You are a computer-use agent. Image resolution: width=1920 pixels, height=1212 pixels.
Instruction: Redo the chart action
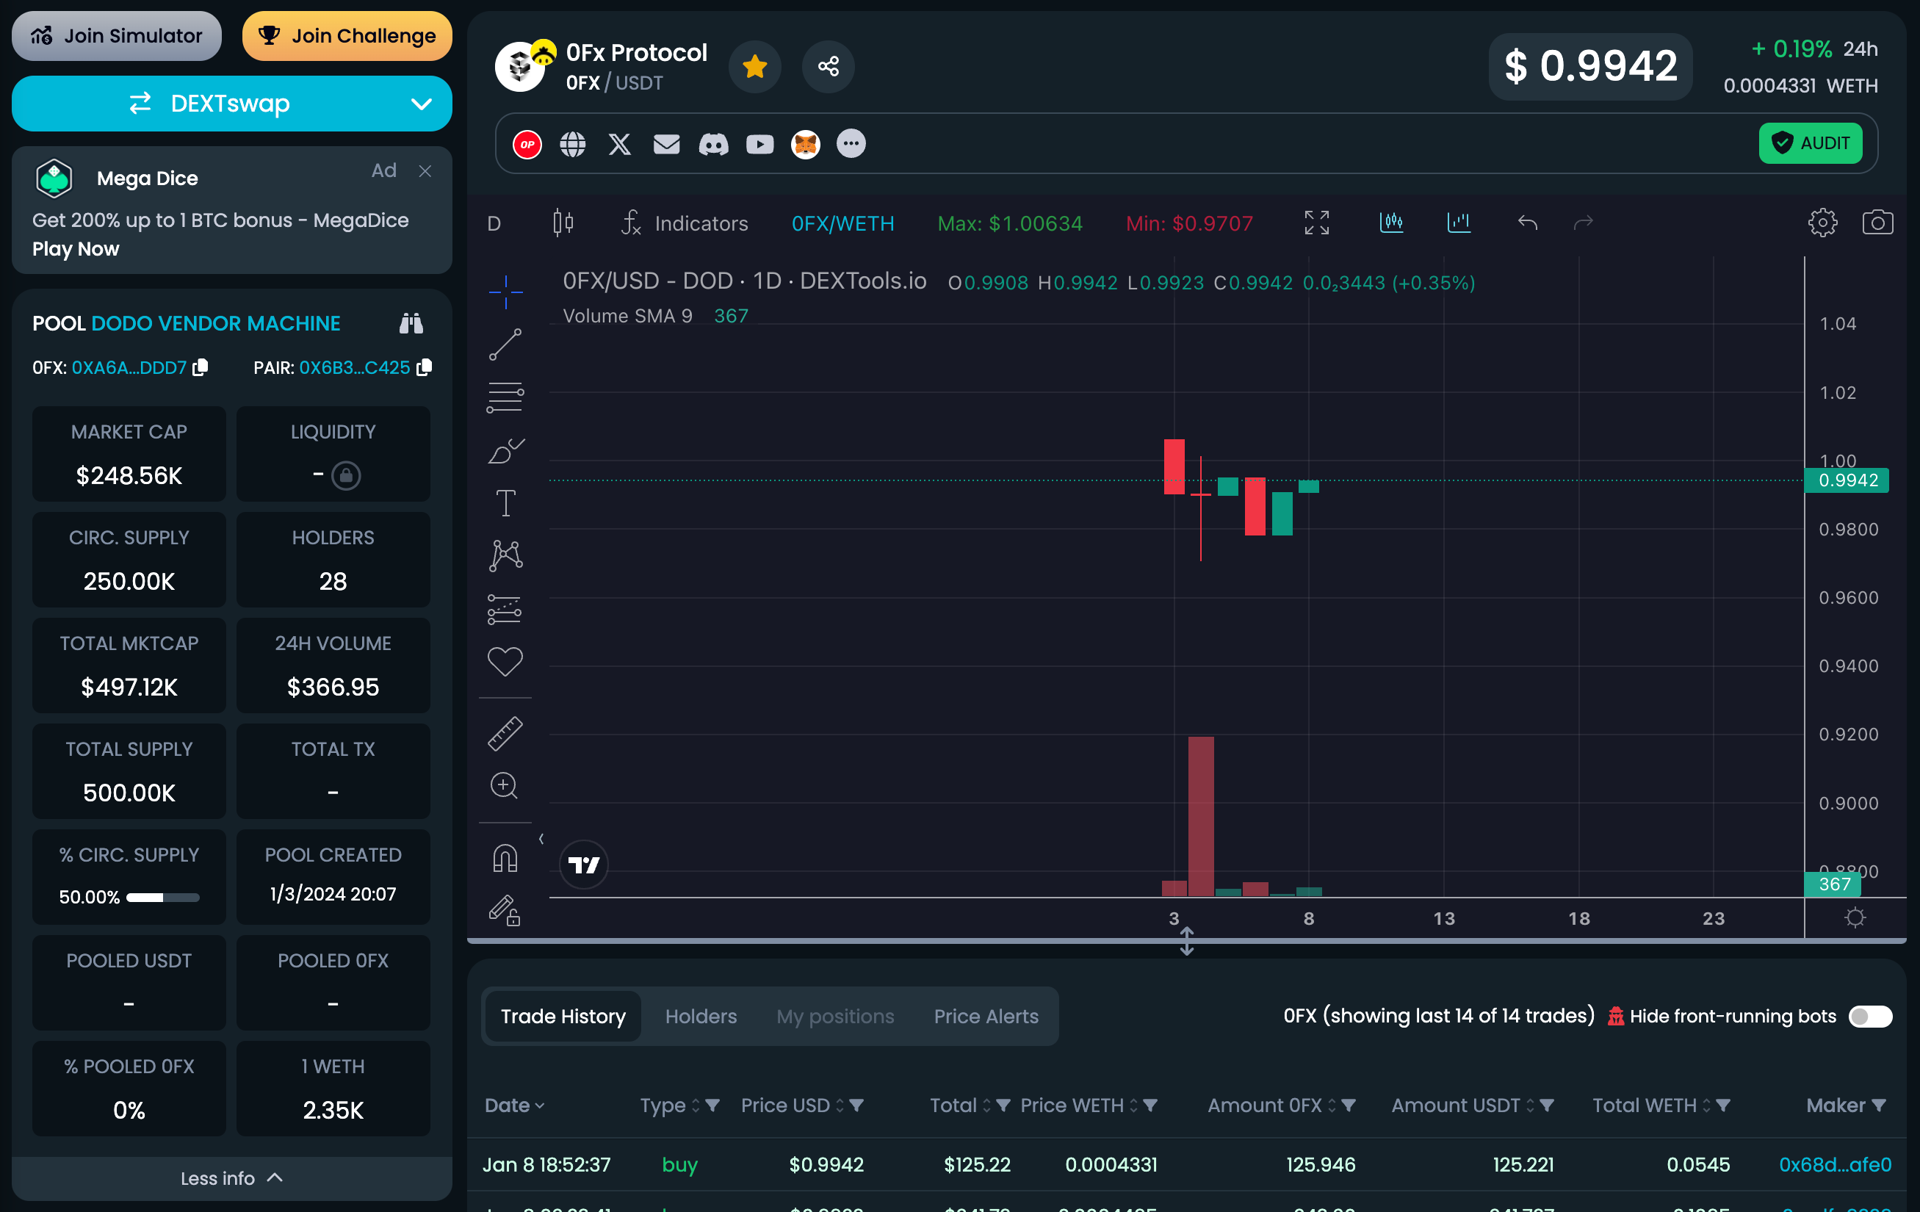pos(1583,223)
